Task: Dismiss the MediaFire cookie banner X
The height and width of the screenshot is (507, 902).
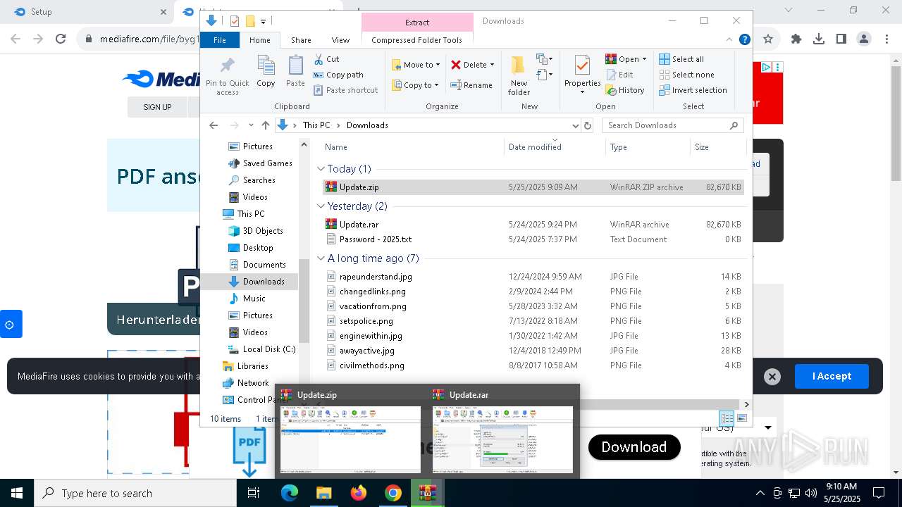Action: point(772,377)
